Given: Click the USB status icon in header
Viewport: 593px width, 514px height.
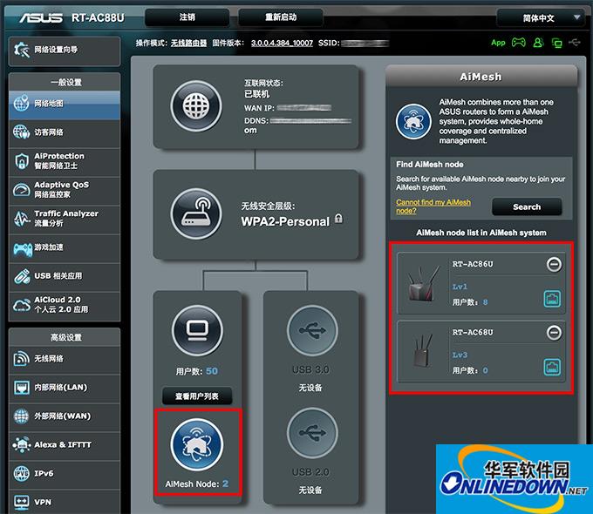Looking at the screenshot, I should click(x=575, y=43).
